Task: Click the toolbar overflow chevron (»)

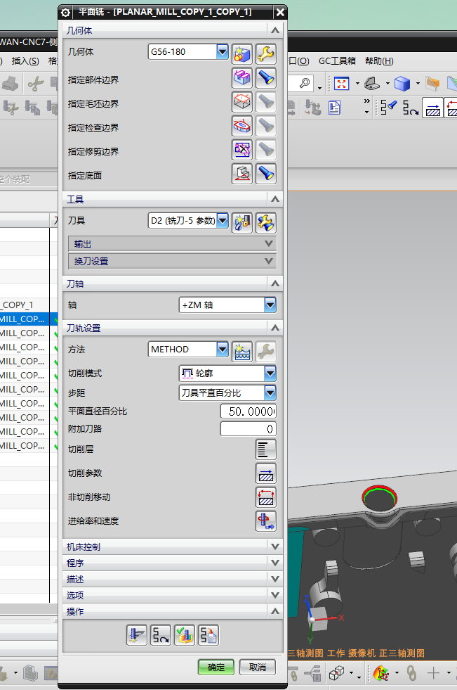Action: click(x=367, y=102)
